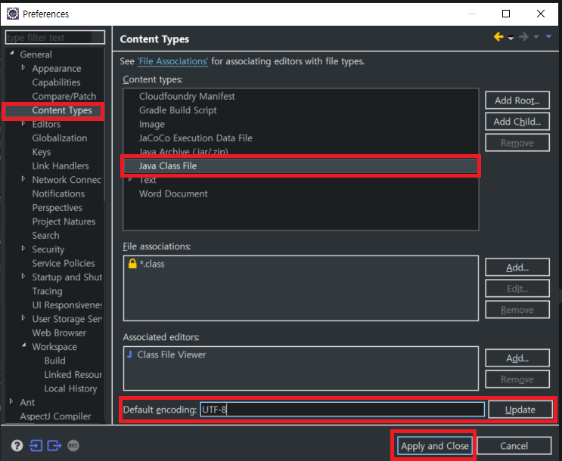Click the import preferences icon
This screenshot has width=562, height=461.
tap(36, 446)
